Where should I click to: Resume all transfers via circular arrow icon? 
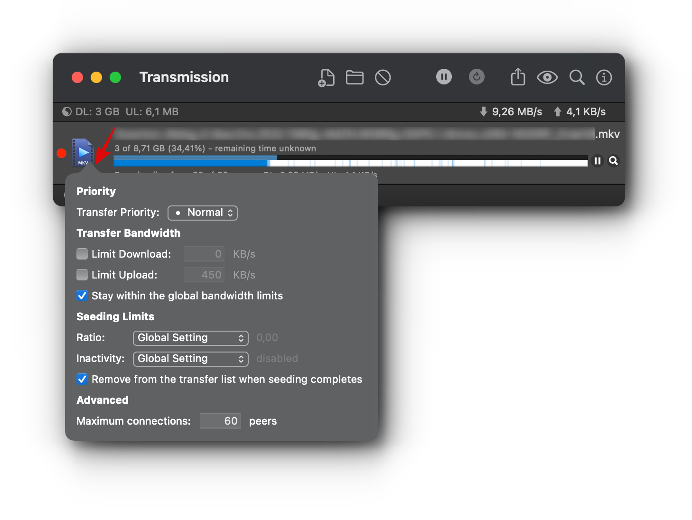pos(477,76)
